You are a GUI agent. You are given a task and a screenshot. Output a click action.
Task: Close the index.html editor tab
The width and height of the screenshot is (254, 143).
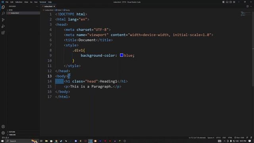54,6
